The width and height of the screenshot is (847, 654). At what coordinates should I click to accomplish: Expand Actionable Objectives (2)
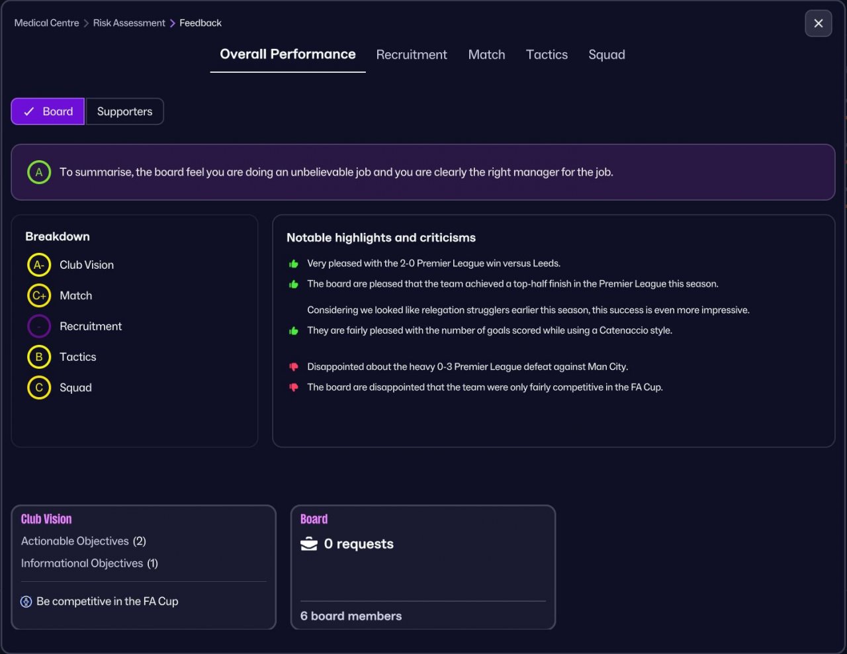[83, 541]
